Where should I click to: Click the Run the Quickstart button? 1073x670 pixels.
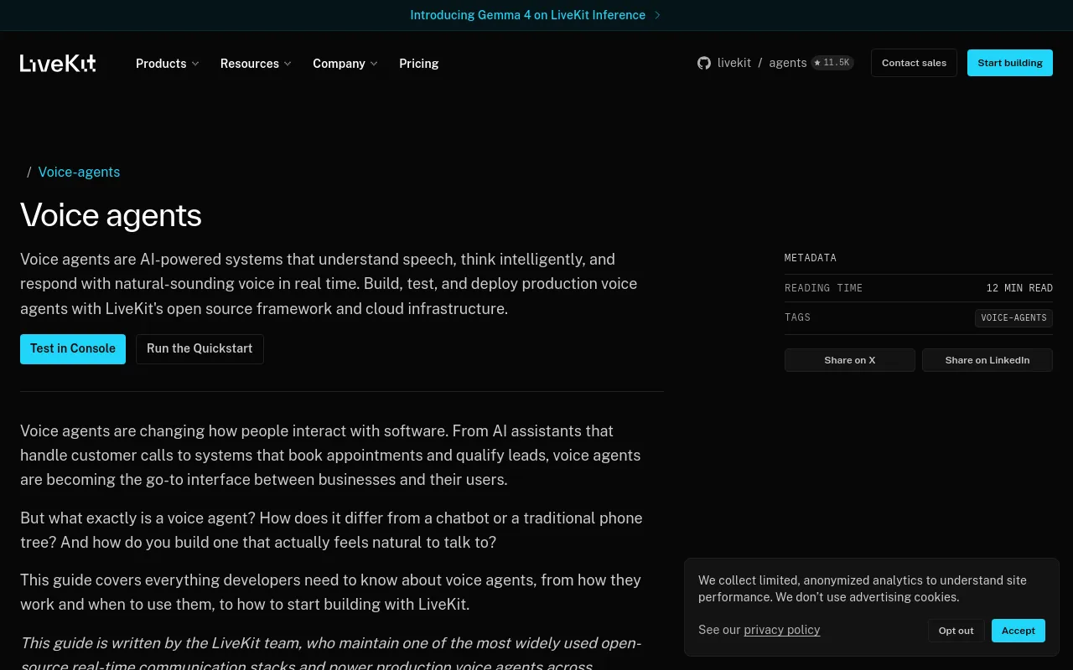pos(200,349)
